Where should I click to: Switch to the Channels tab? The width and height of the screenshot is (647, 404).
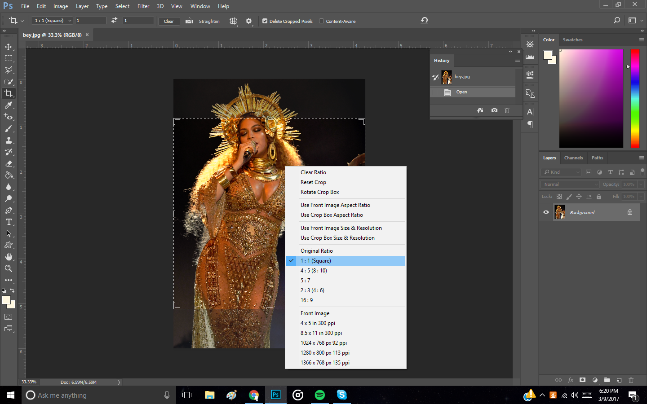pyautogui.click(x=573, y=158)
